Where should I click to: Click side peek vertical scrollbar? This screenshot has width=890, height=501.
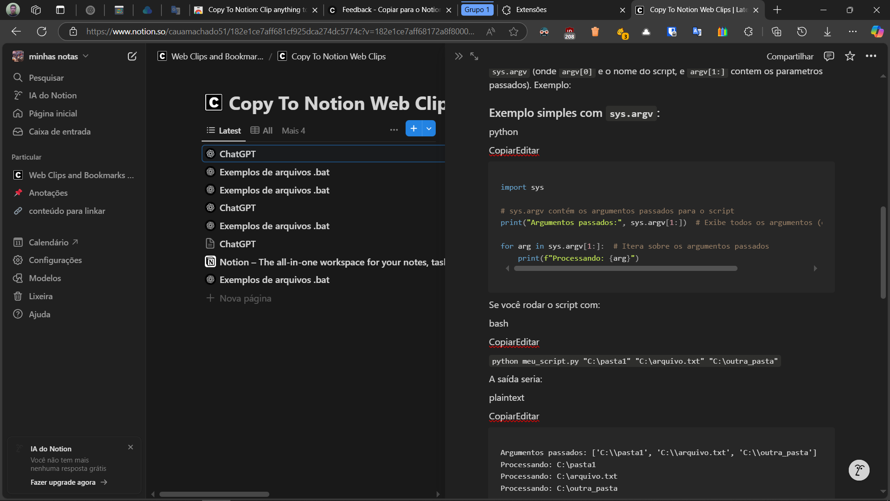click(x=883, y=252)
